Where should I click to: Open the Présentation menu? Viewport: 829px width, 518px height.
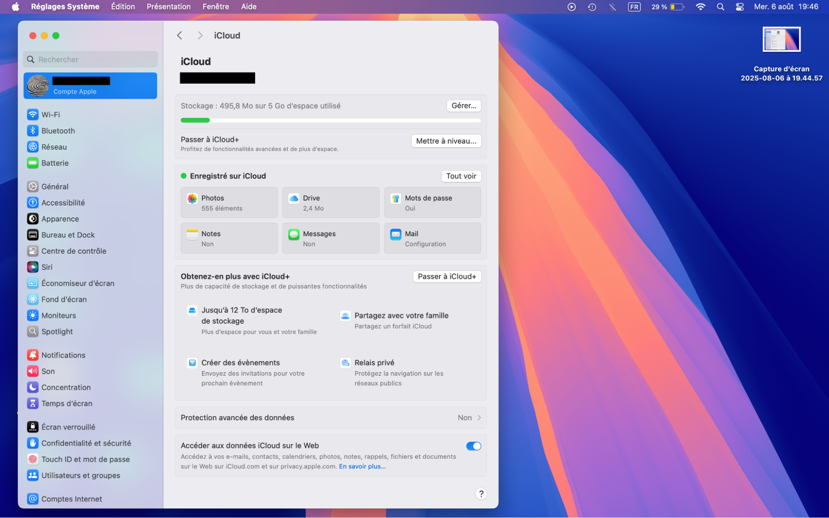click(x=168, y=6)
